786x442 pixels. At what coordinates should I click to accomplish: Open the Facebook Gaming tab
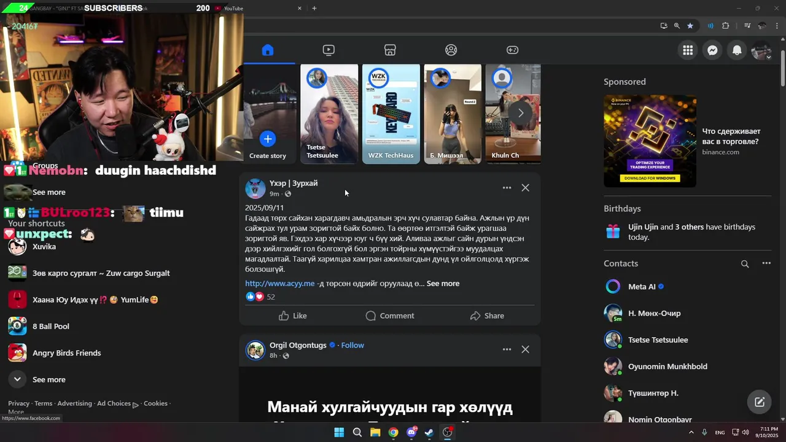[x=512, y=50]
